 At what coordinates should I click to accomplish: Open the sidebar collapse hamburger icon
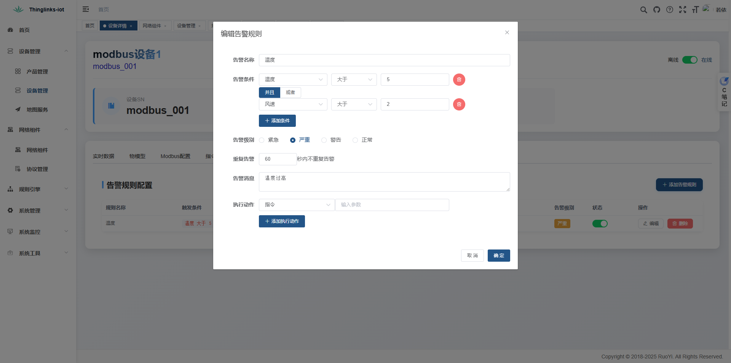[86, 9]
